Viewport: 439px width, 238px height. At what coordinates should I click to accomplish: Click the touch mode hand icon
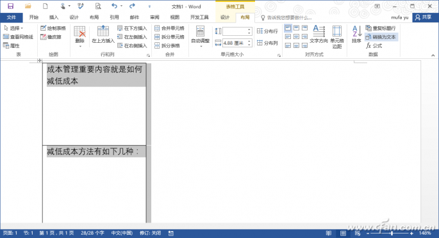coord(63,6)
